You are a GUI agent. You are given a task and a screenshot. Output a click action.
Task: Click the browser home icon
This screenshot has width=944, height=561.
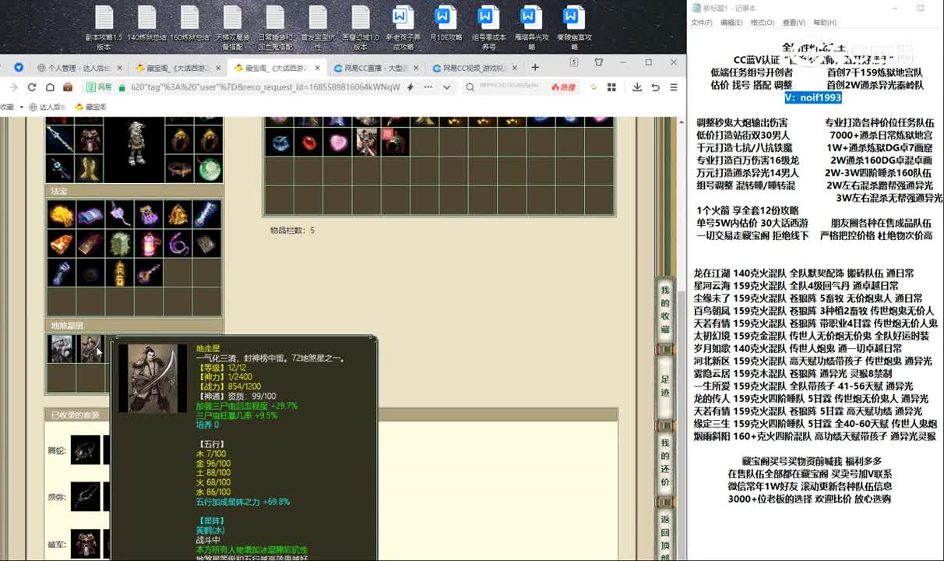coord(50,87)
